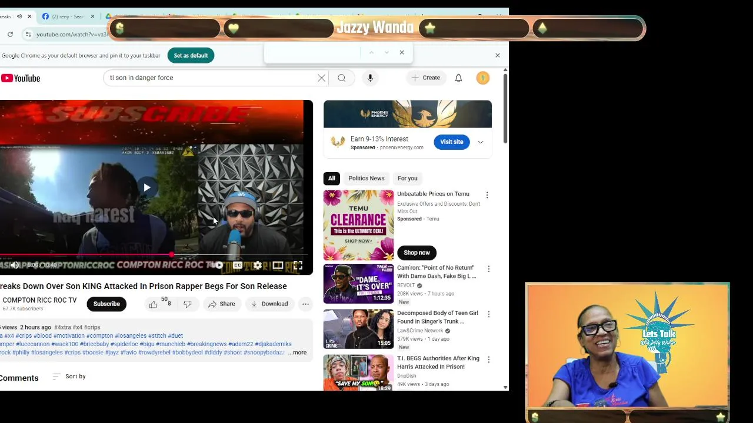This screenshot has width=753, height=423.
Task: Reload the page
Action: point(10,34)
